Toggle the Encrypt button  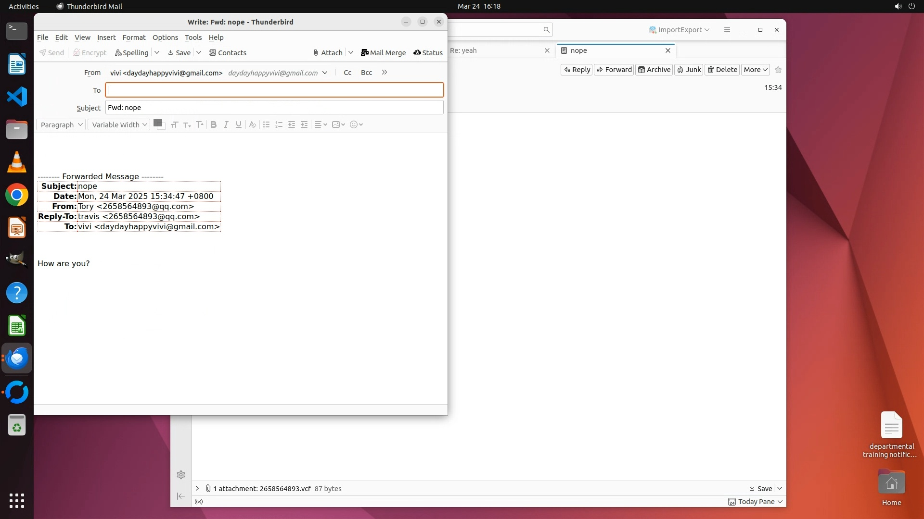point(90,53)
